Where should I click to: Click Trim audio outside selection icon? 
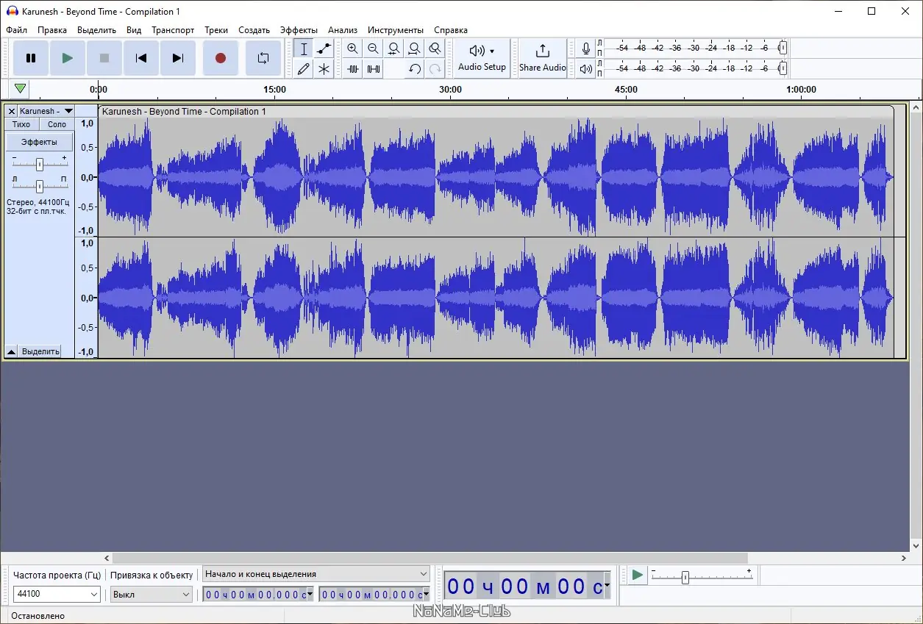pyautogui.click(x=353, y=69)
